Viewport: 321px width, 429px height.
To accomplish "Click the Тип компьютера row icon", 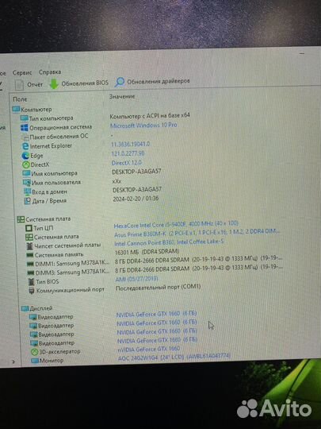I will [x=25, y=118].
